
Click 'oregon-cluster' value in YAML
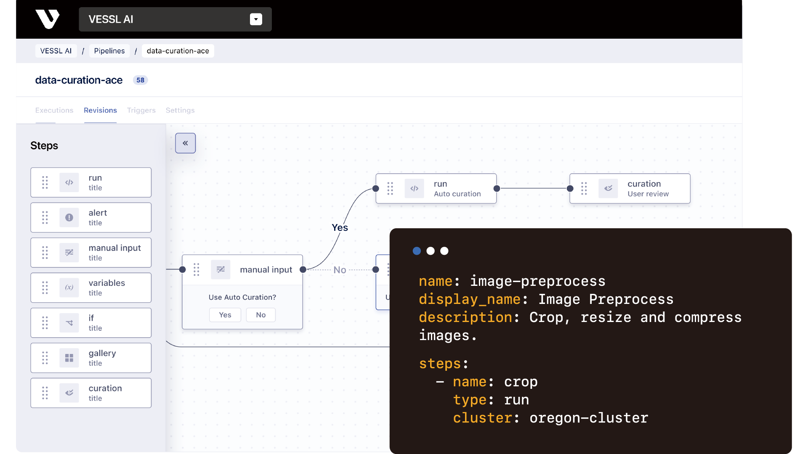pos(589,418)
